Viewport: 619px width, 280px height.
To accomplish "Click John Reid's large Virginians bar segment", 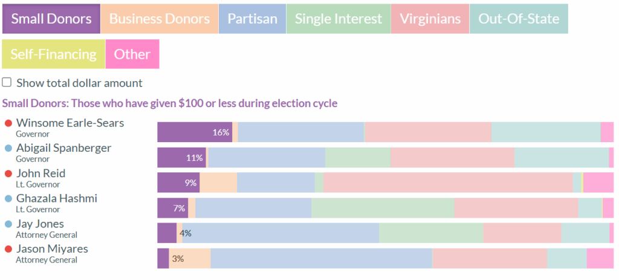I will (447, 183).
